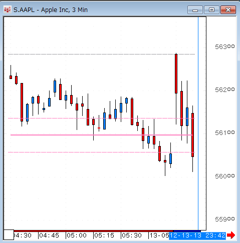Click the 05:15 time label

[104, 235]
